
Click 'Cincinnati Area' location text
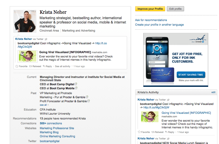point(49,31)
